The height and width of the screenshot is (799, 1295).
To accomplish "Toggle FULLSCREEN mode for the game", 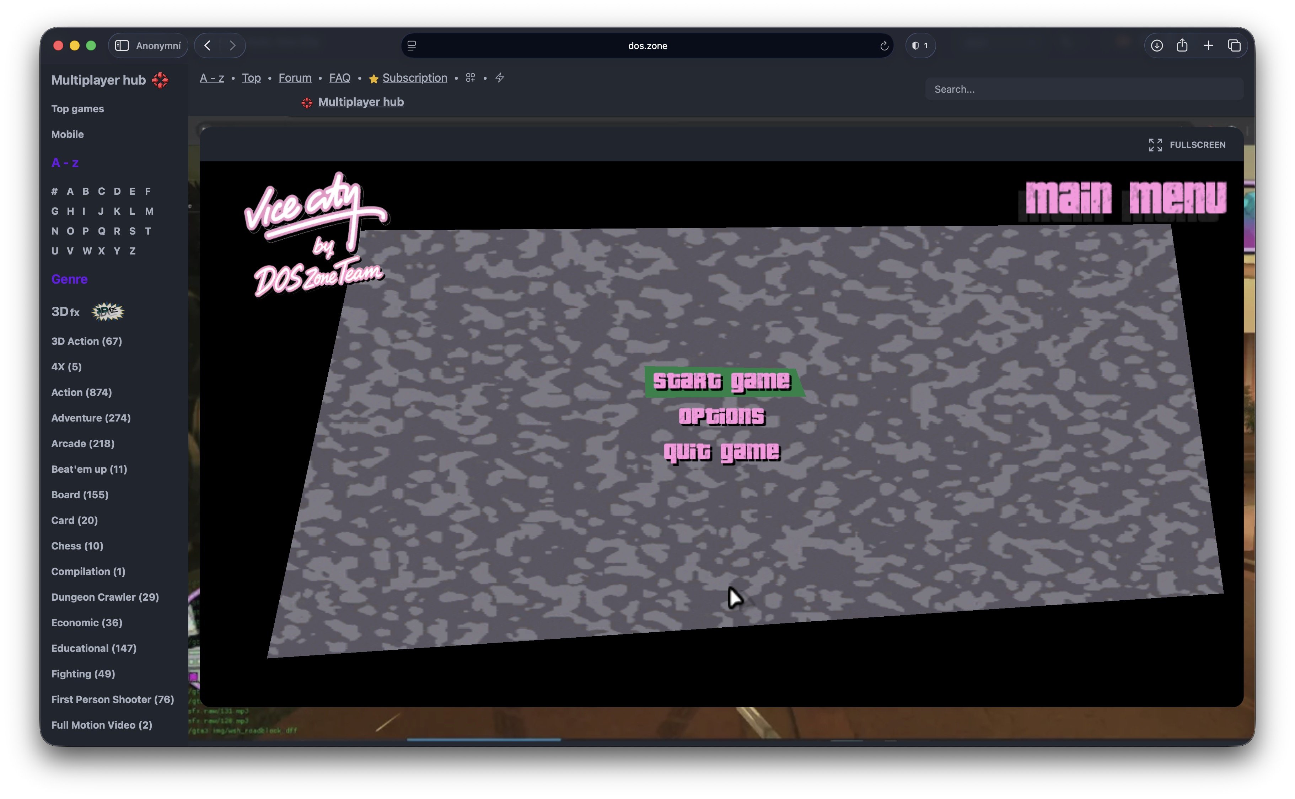I will [1187, 145].
